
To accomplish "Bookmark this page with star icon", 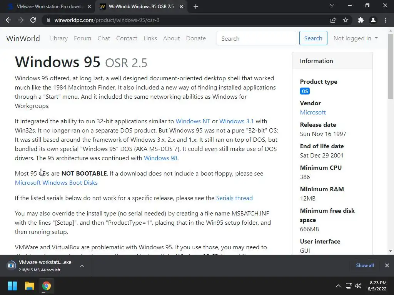I will pyautogui.click(x=346, y=20).
